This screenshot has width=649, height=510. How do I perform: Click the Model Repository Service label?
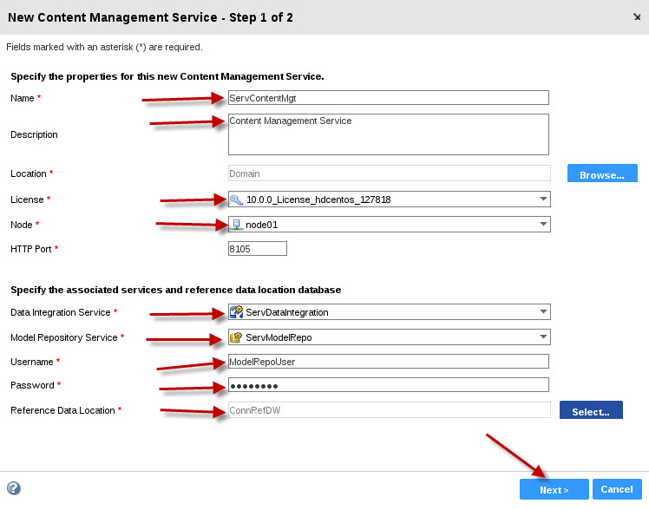63,337
